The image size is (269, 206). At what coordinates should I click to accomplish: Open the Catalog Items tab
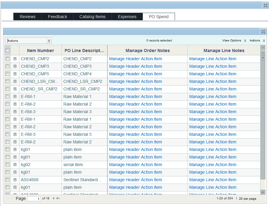(92, 17)
